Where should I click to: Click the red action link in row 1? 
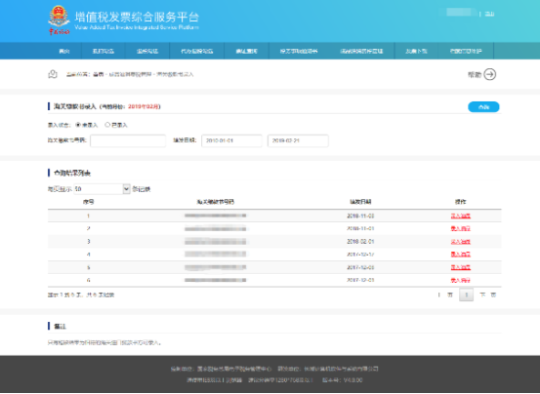(x=461, y=216)
